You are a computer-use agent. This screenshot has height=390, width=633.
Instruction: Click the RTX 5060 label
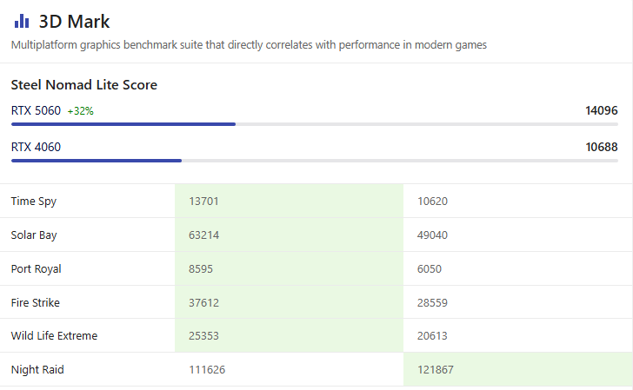click(x=36, y=110)
